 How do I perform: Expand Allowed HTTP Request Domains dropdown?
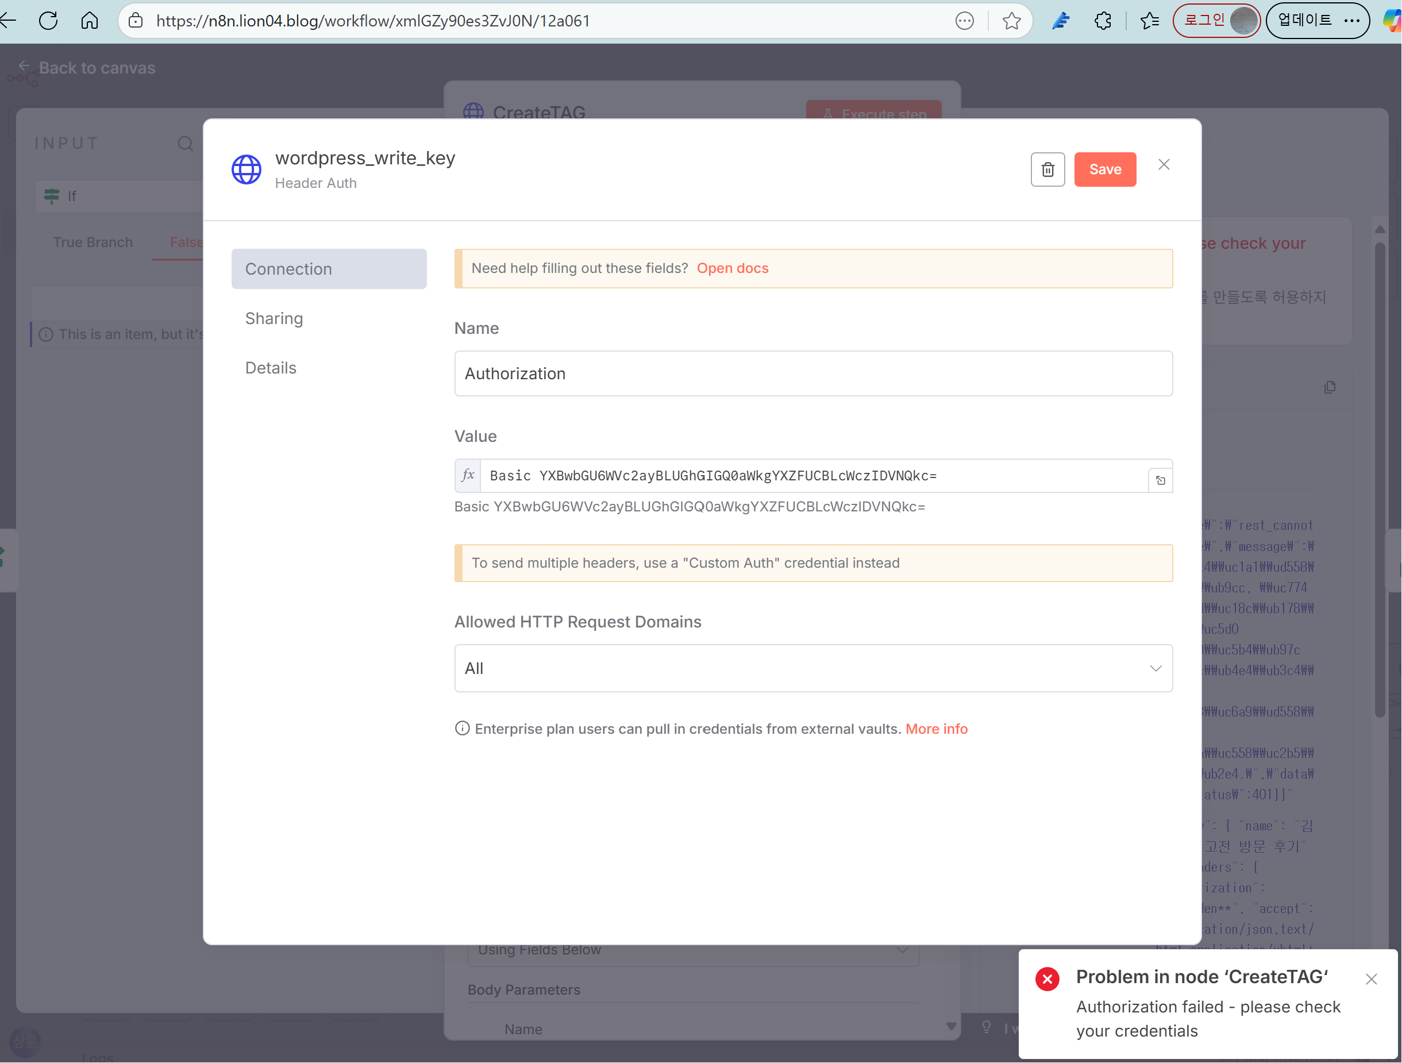[x=813, y=668]
